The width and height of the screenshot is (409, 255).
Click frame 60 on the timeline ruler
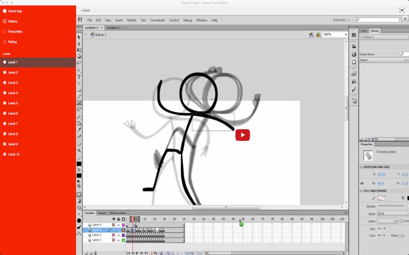[243, 219]
